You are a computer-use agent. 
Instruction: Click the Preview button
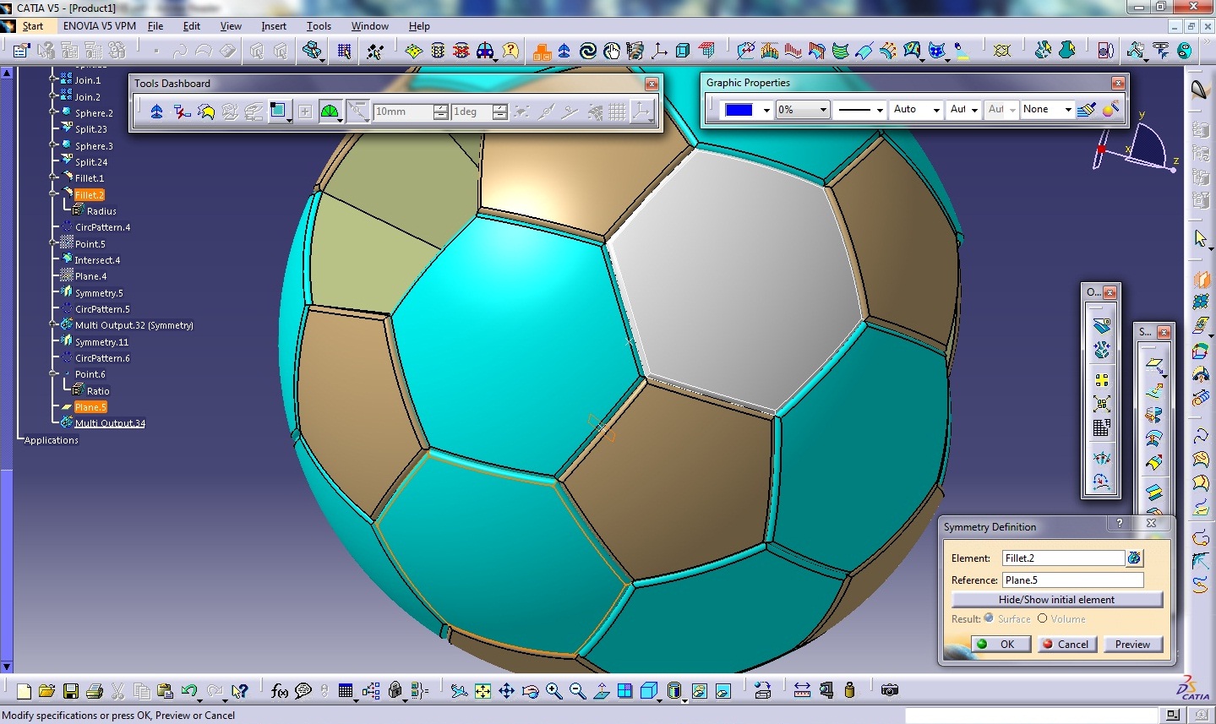(1132, 644)
